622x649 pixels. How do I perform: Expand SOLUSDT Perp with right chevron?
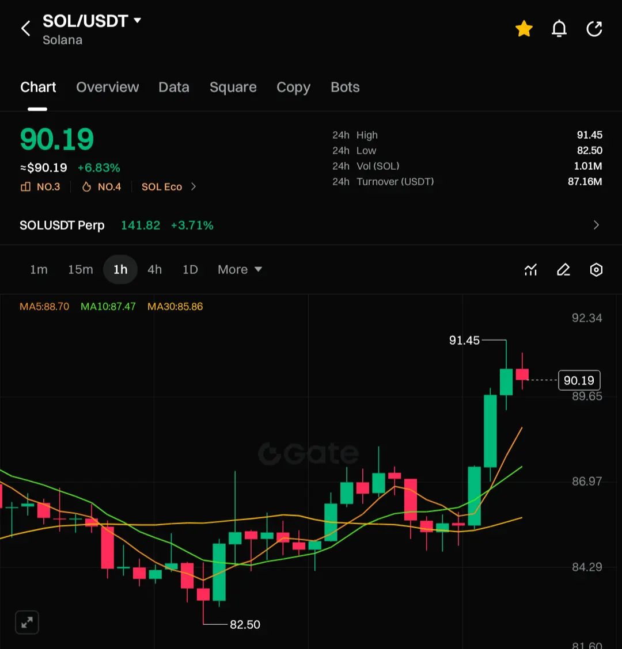click(x=596, y=225)
